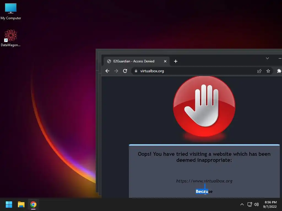Click the highlighted Because text
Viewport: 282px width, 211px height.
tap(204, 191)
